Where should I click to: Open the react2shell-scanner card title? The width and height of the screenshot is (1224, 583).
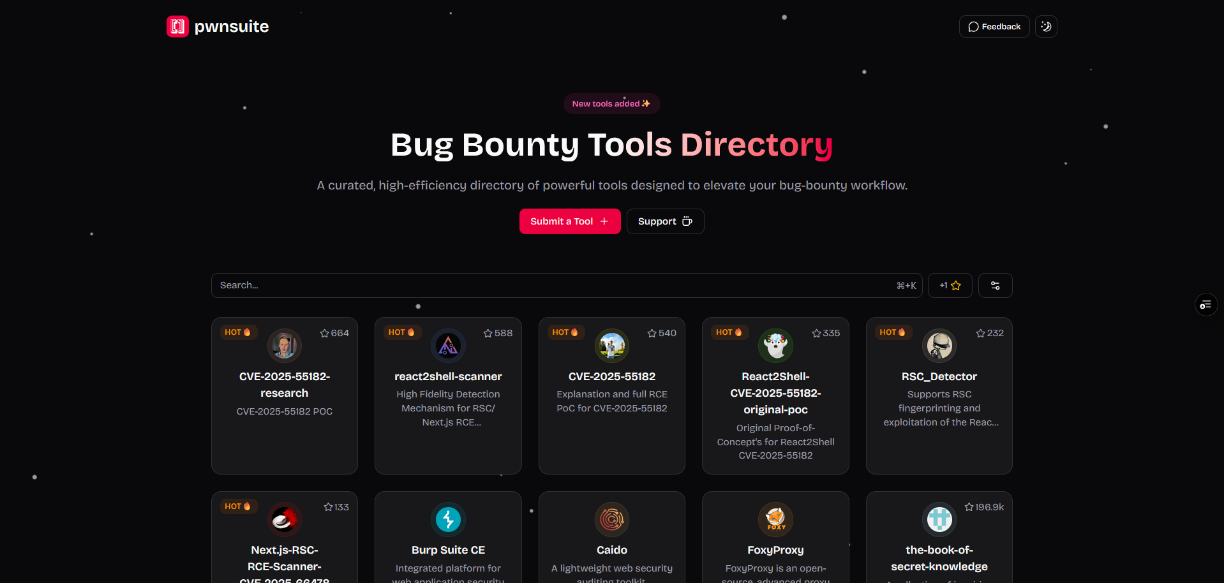pyautogui.click(x=448, y=376)
